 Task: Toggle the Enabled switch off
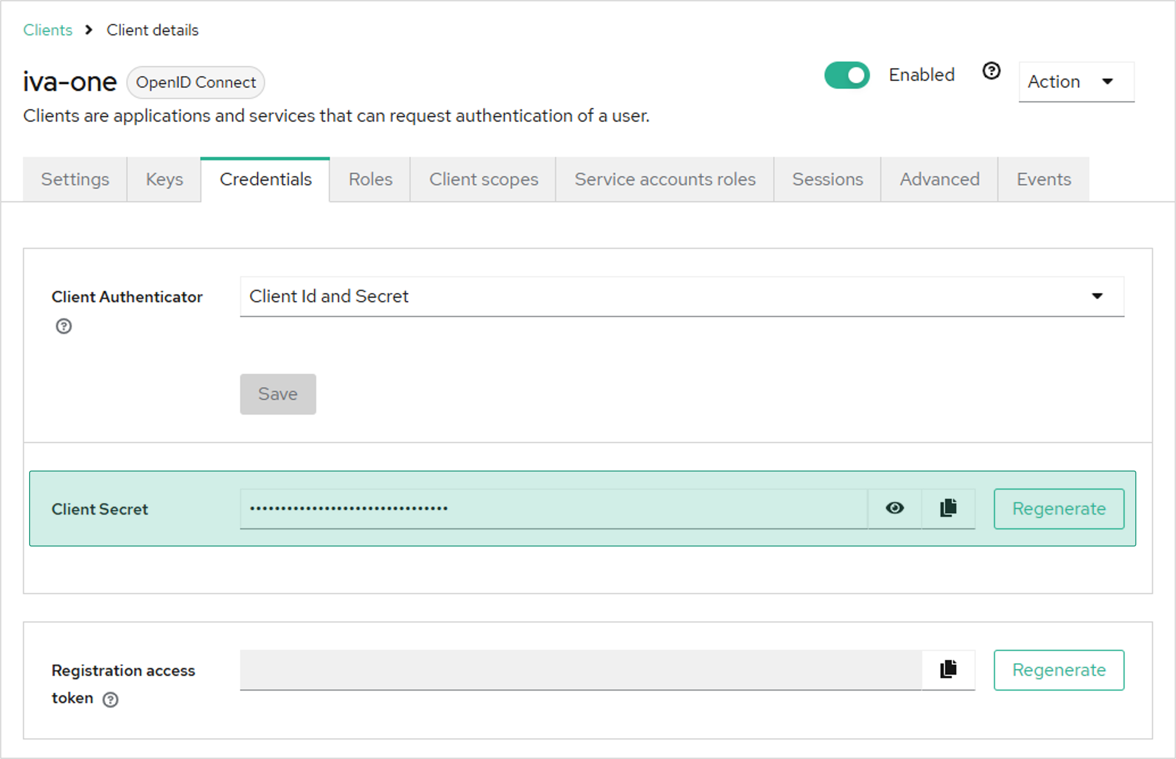(847, 75)
